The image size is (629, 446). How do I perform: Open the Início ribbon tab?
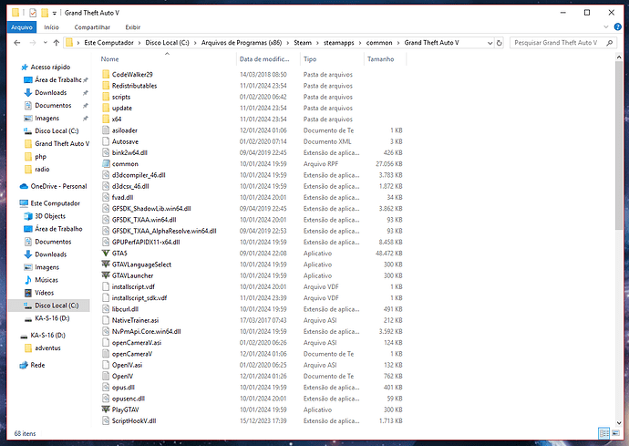point(51,27)
